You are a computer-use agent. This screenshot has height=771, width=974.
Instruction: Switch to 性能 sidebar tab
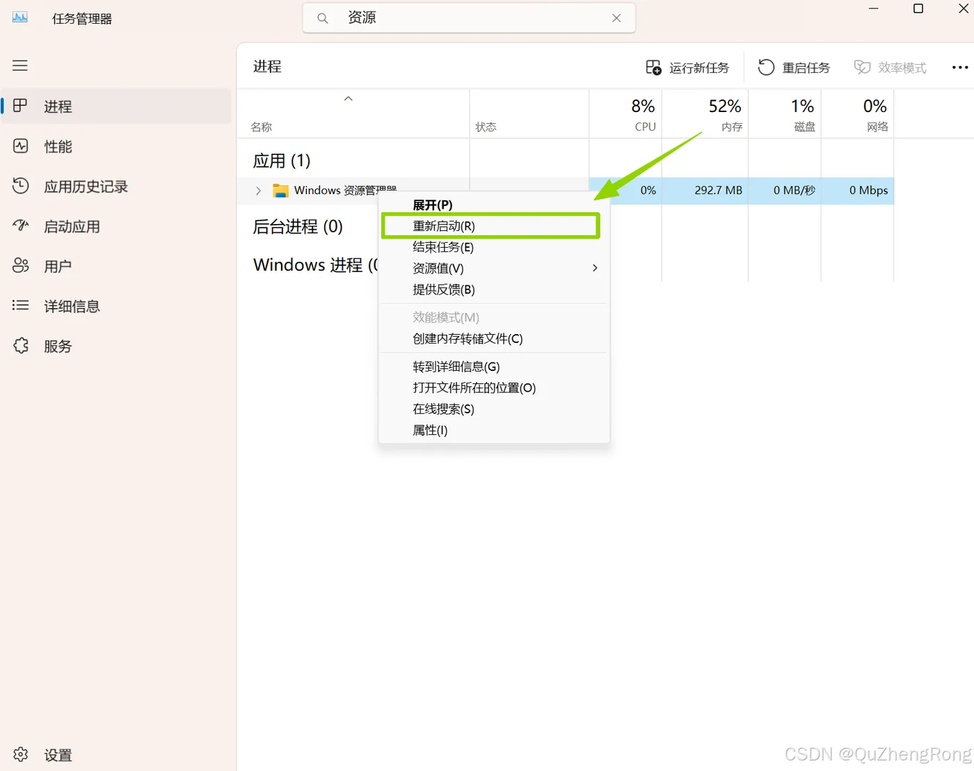click(x=116, y=146)
